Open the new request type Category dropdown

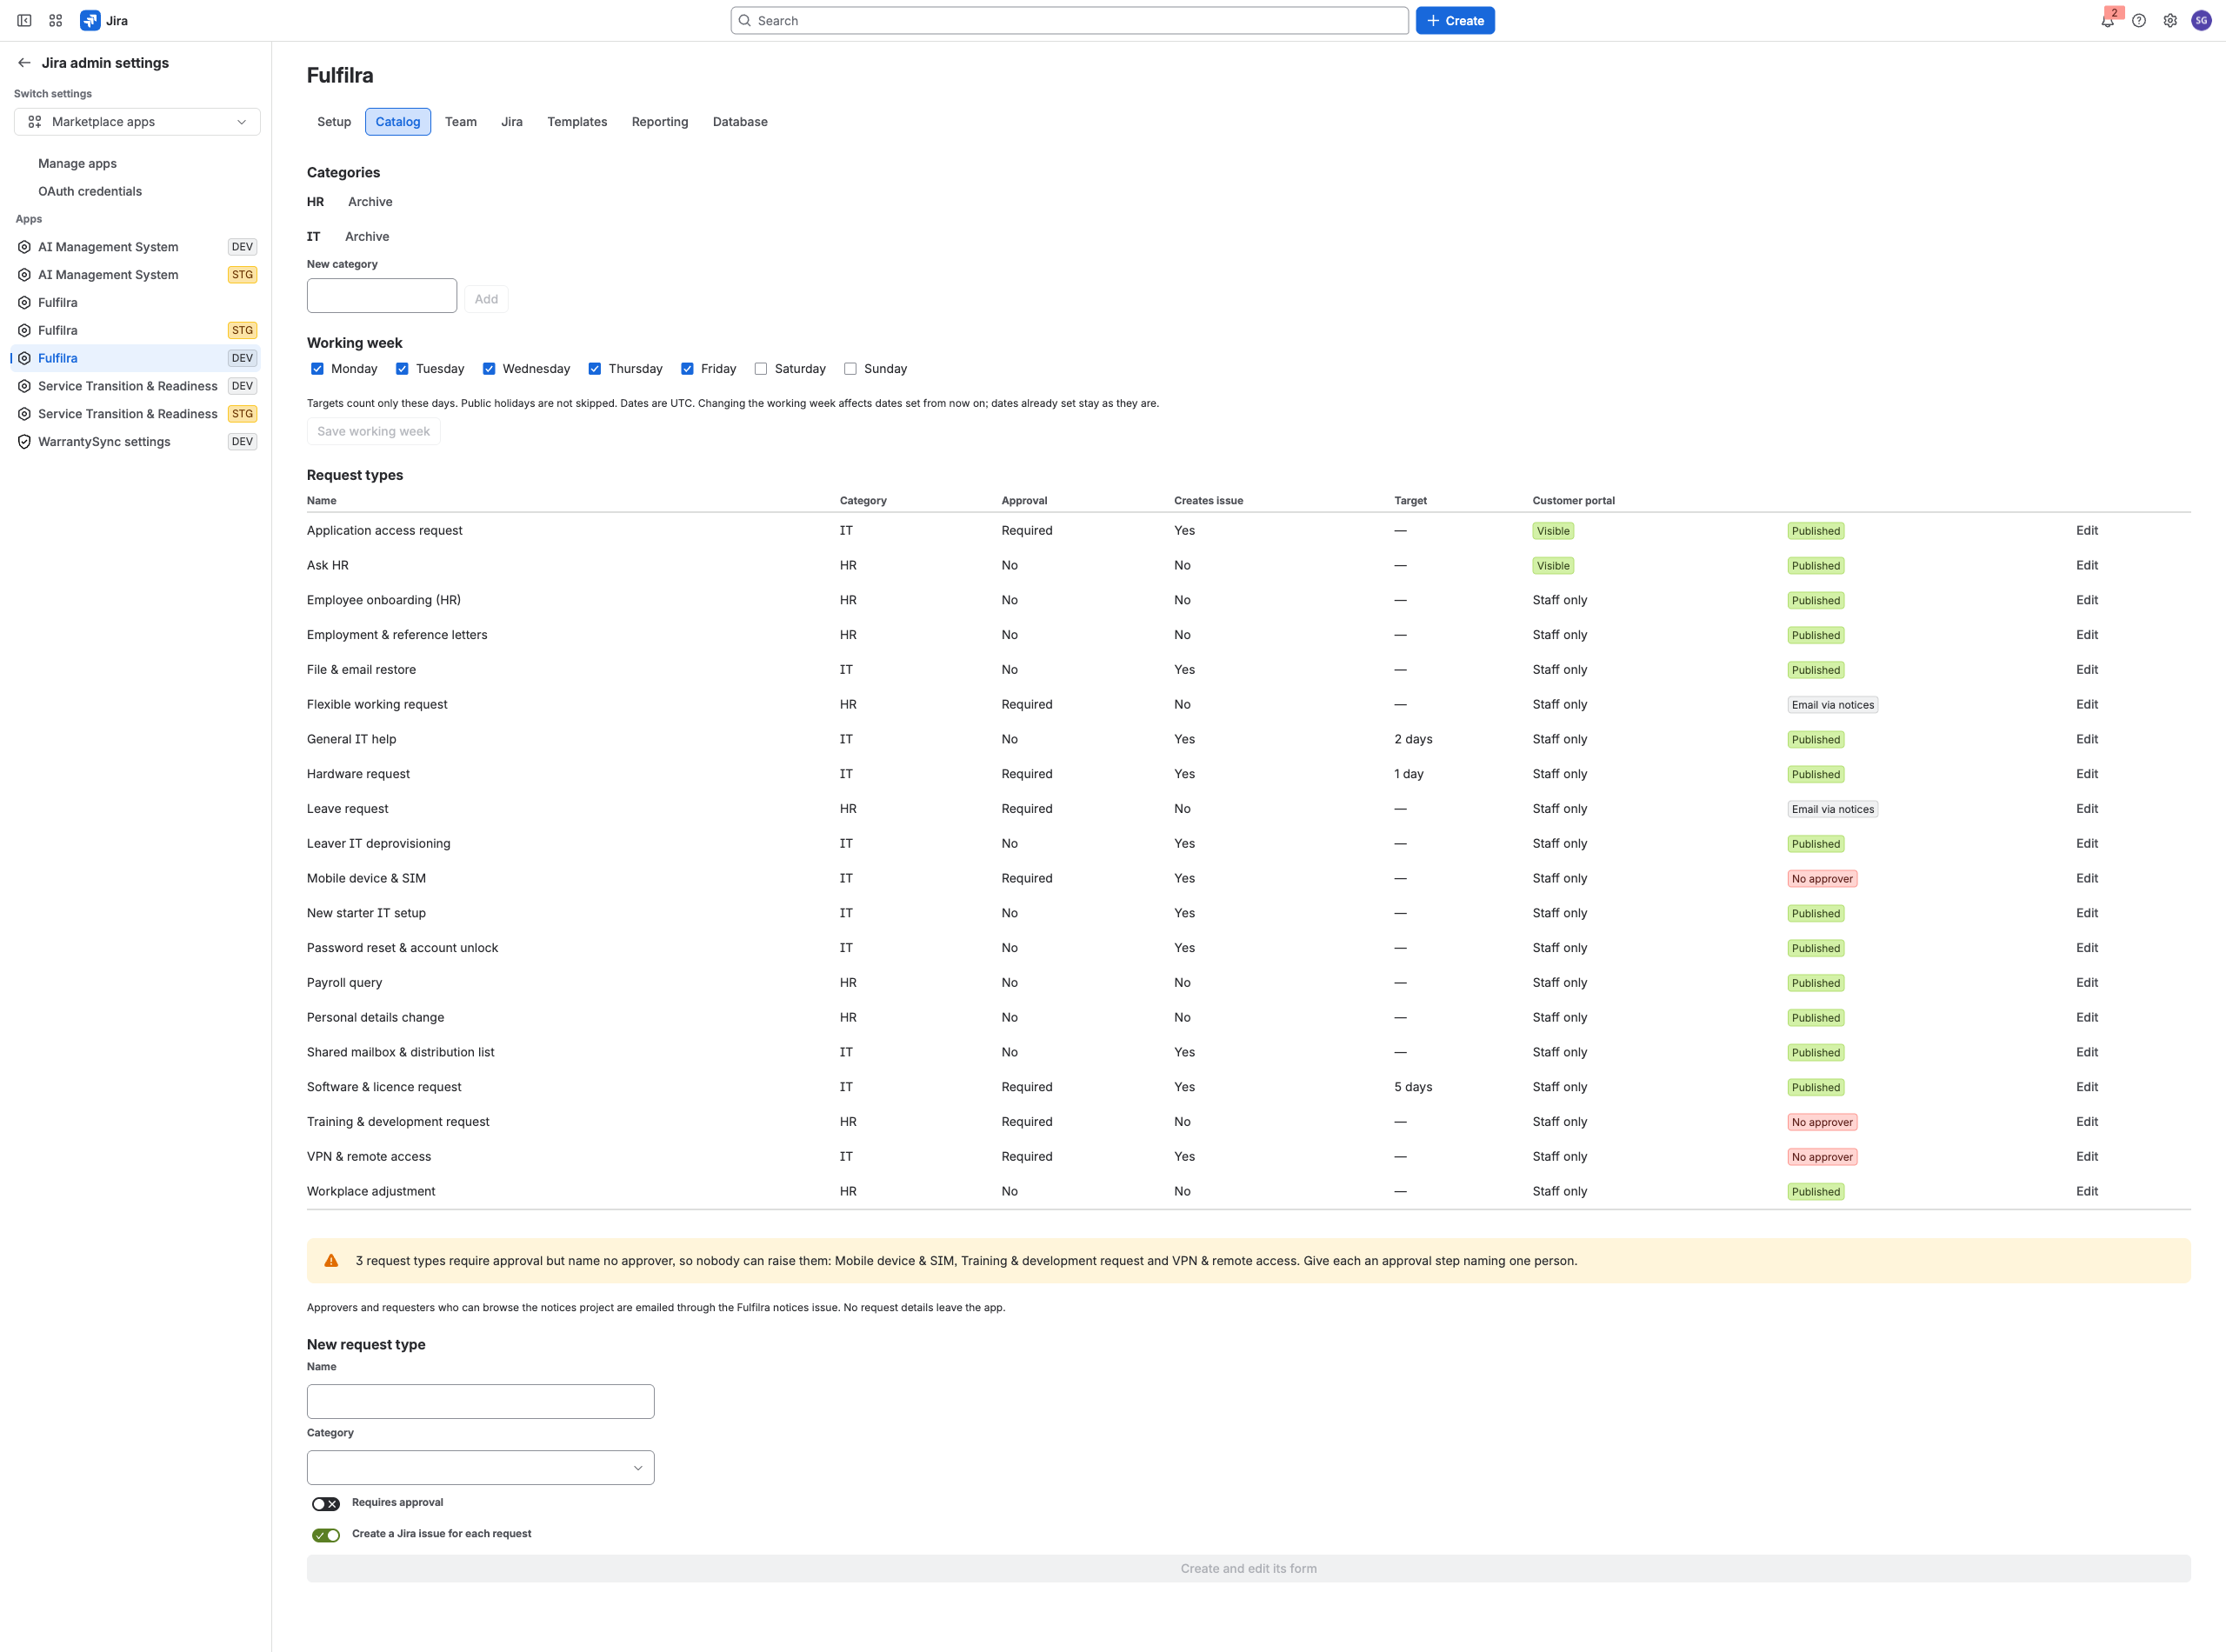tap(481, 1468)
